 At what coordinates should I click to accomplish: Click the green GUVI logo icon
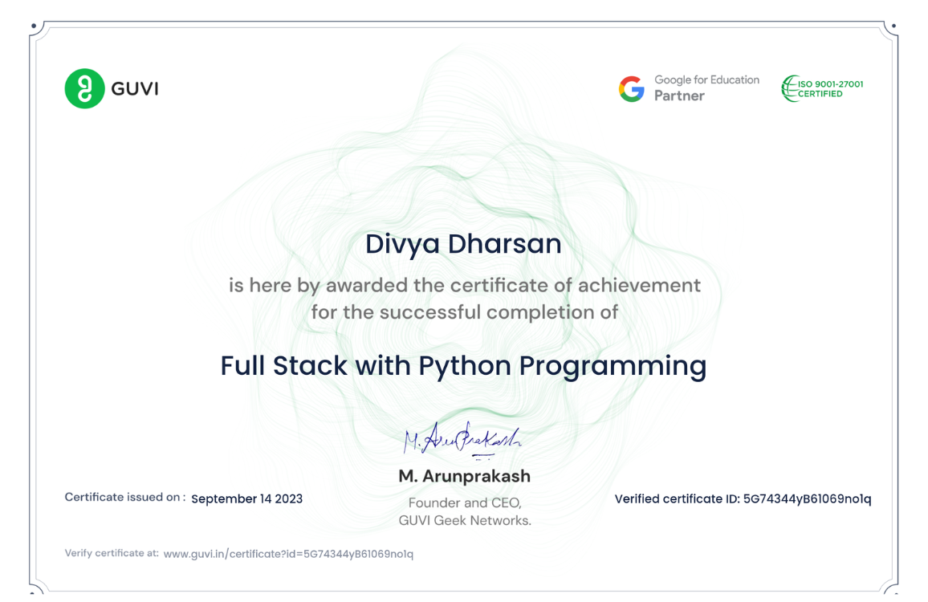84,88
